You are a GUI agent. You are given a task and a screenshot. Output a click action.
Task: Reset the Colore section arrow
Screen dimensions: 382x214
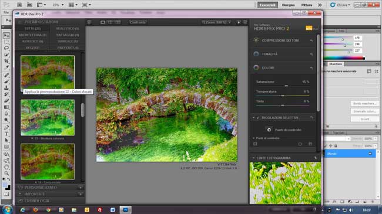click(311, 68)
